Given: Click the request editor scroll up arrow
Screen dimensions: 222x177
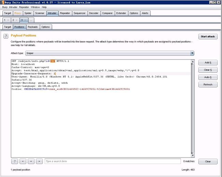Looking at the screenshot, I should point(193,62).
